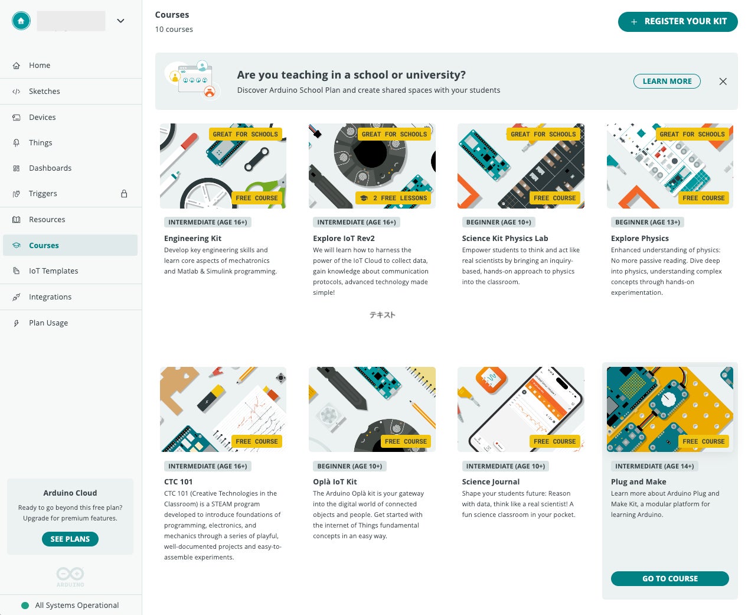
Task: Open Integrations in the sidebar
Action: (x=71, y=297)
